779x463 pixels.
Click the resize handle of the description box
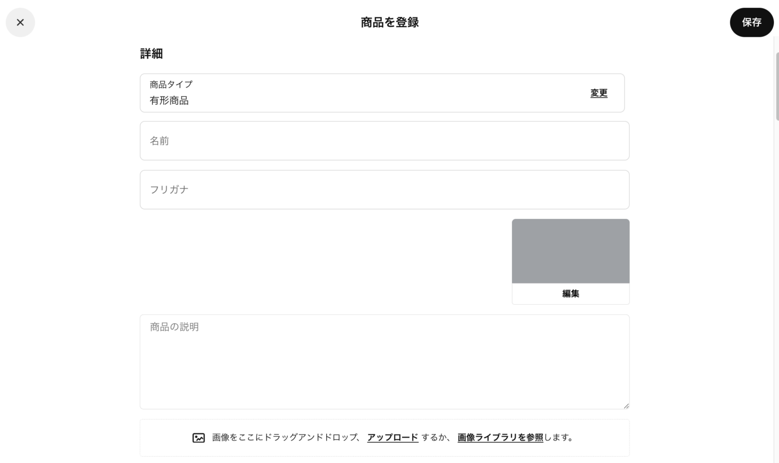point(626,406)
